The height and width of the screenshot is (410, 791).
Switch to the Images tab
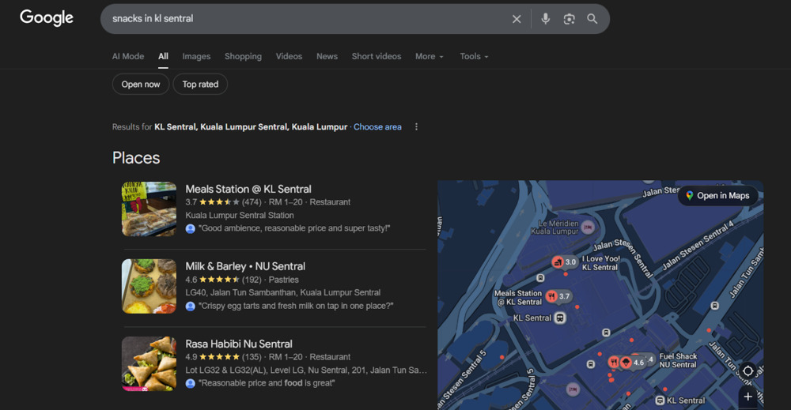pos(196,56)
